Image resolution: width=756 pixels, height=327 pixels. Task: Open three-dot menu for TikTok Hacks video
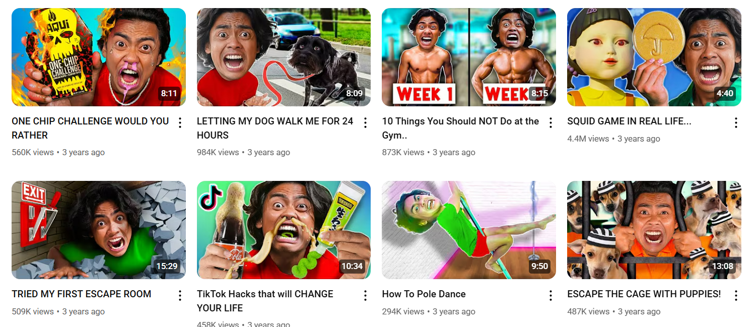366,295
